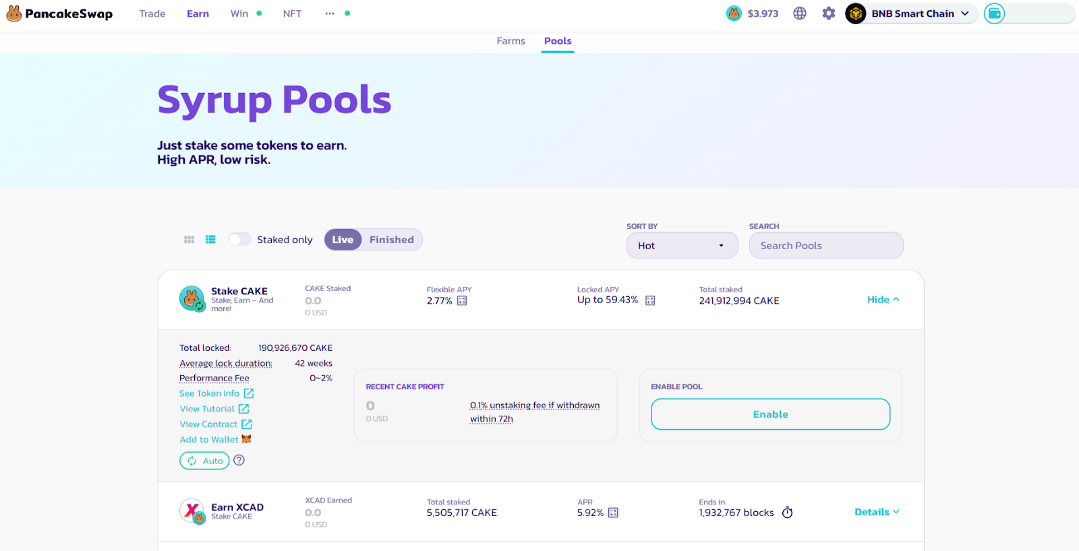Screen dimensions: 1079x551
Task: Open the NFT menu
Action: coord(293,13)
